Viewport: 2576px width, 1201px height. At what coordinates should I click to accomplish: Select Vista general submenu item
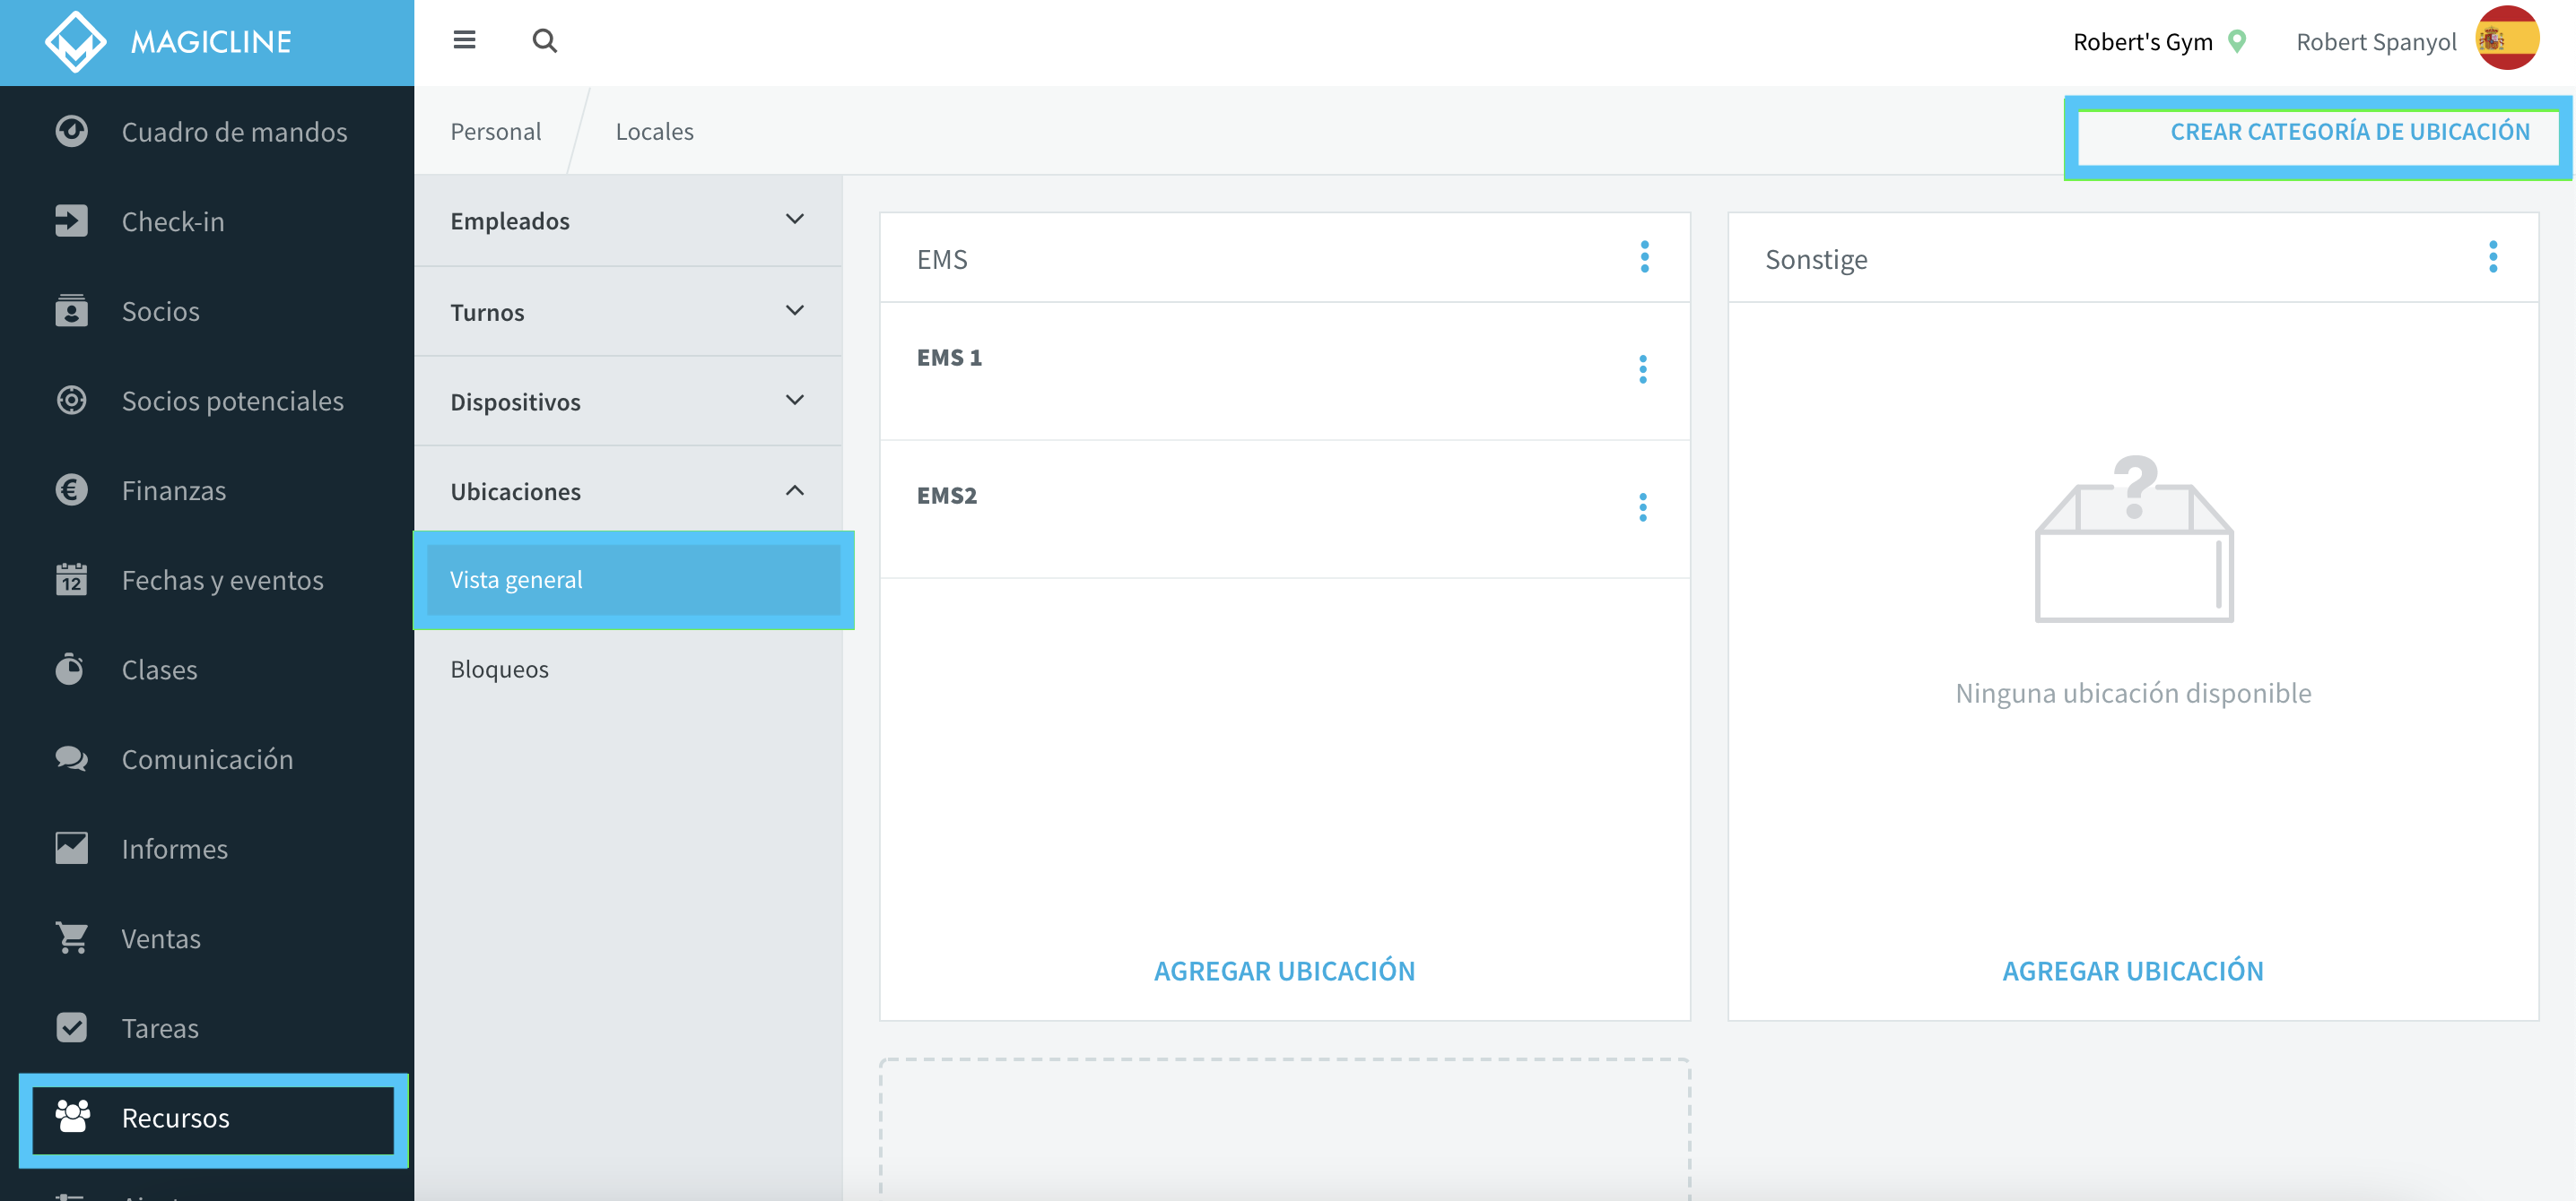(634, 580)
